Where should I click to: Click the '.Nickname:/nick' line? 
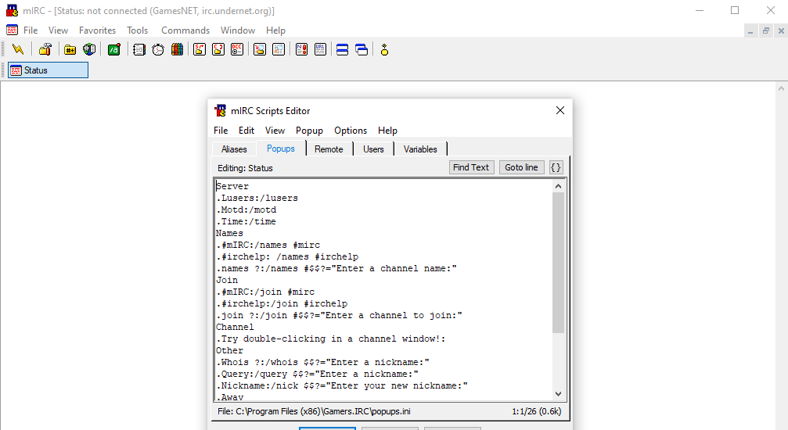point(342,385)
